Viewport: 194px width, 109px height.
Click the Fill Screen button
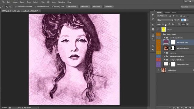pos(97,7)
